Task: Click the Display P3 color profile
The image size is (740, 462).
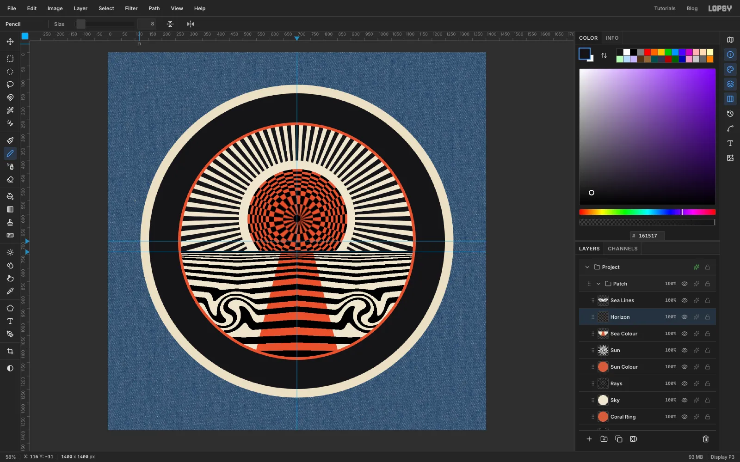Action: (722, 457)
